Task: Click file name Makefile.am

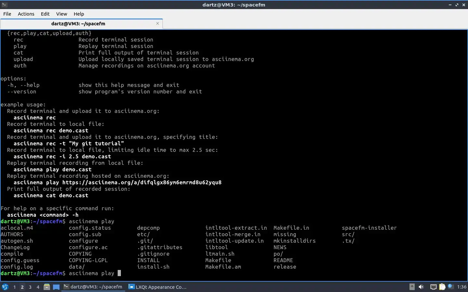Action: tap(223, 267)
